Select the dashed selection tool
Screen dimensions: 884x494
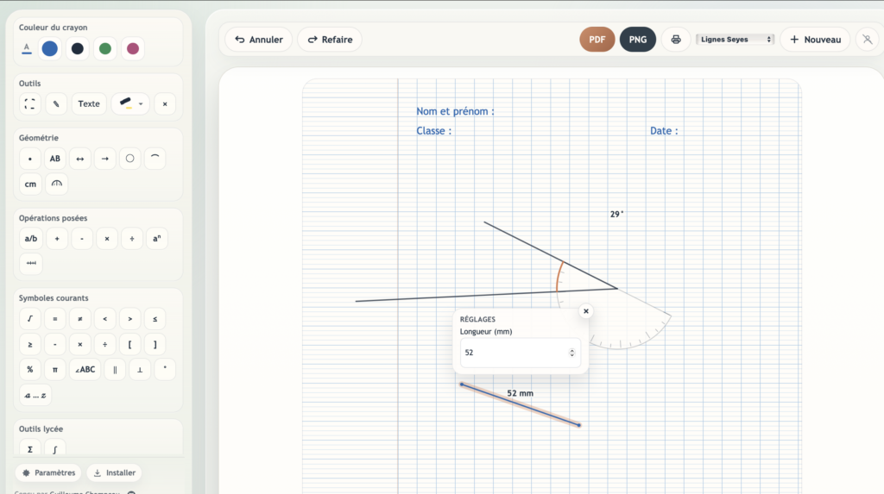(x=30, y=103)
